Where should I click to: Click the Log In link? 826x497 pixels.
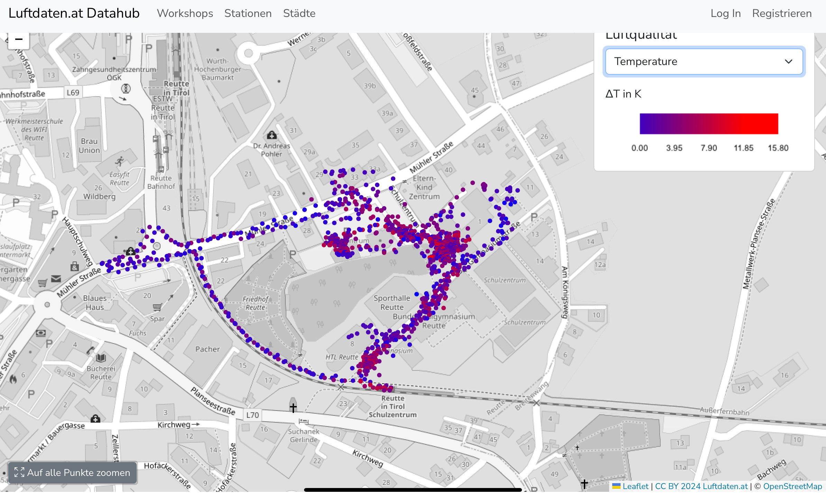pyautogui.click(x=725, y=13)
